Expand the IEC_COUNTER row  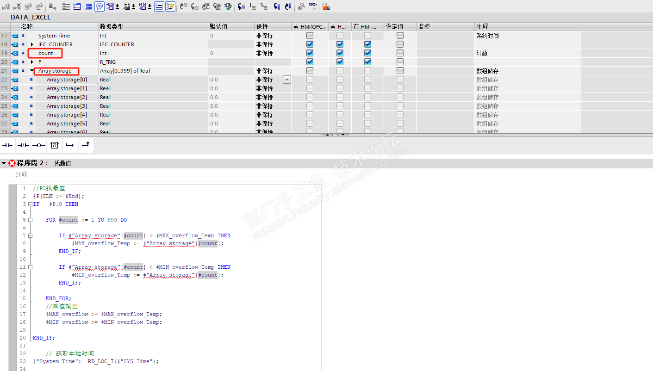pos(32,44)
